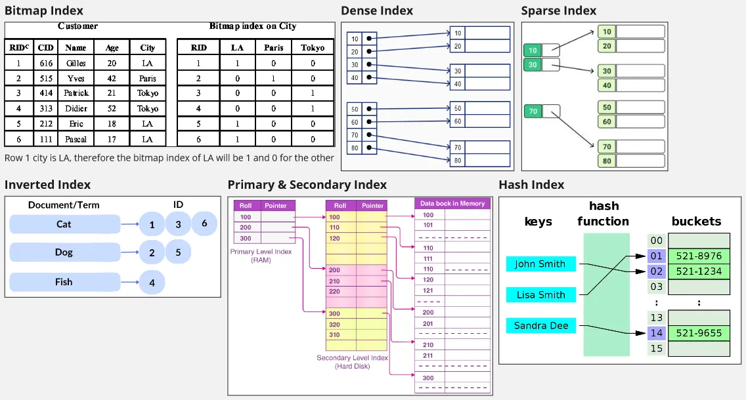Click the 521-1234 bucket entry
Viewport: 746px width, 400px height.
pos(698,271)
